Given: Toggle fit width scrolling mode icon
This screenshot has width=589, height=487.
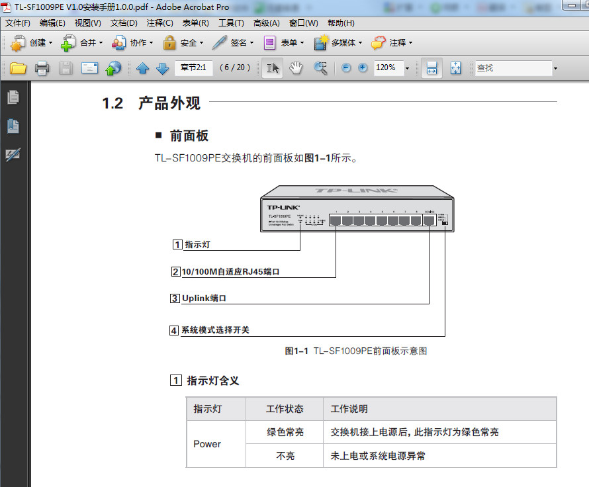Looking at the screenshot, I should click(431, 68).
